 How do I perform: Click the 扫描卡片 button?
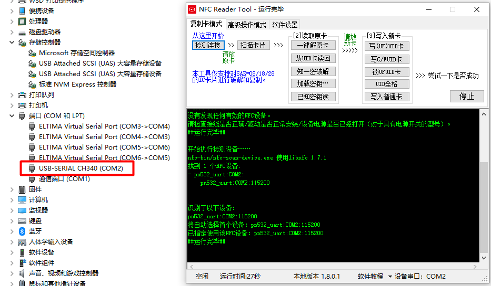[253, 45]
